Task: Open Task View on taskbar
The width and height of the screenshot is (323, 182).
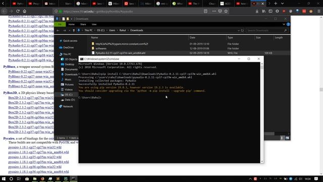Action: tap(19, 178)
